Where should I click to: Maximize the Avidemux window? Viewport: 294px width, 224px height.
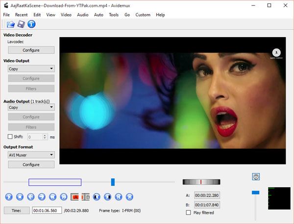point(269,5)
